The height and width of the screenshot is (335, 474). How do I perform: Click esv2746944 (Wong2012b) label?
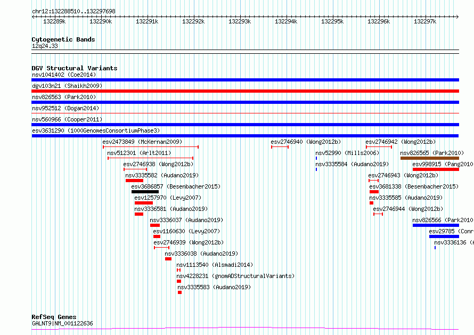[408, 209]
